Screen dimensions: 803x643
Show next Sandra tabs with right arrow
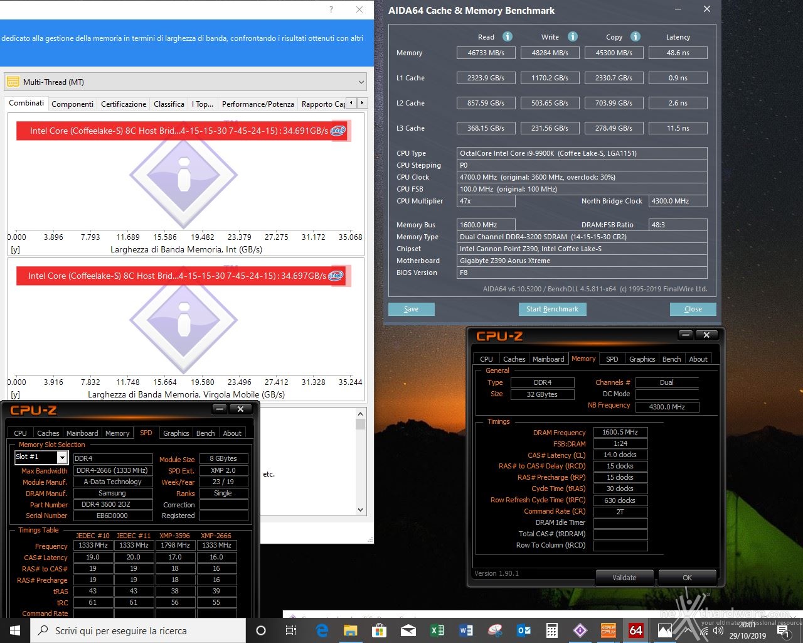pyautogui.click(x=362, y=103)
